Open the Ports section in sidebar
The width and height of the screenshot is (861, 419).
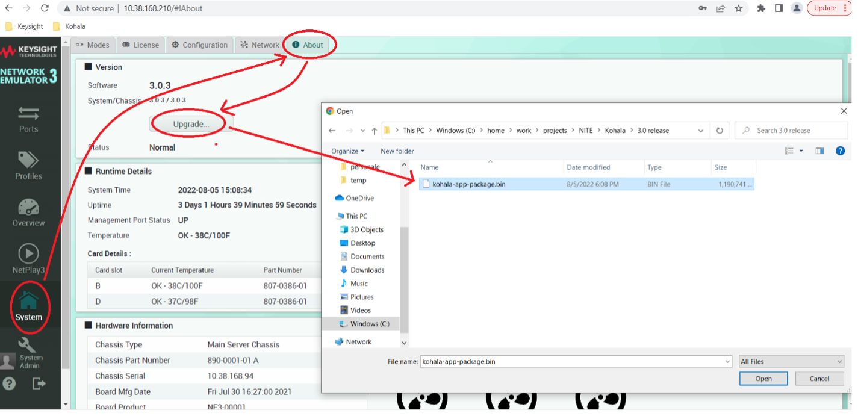click(x=28, y=119)
